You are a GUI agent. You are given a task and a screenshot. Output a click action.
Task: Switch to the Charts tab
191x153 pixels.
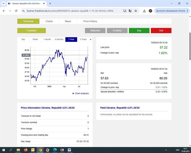coord(49,21)
